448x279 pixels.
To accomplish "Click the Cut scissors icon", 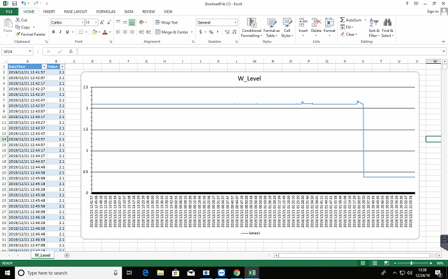I will [18, 20].
